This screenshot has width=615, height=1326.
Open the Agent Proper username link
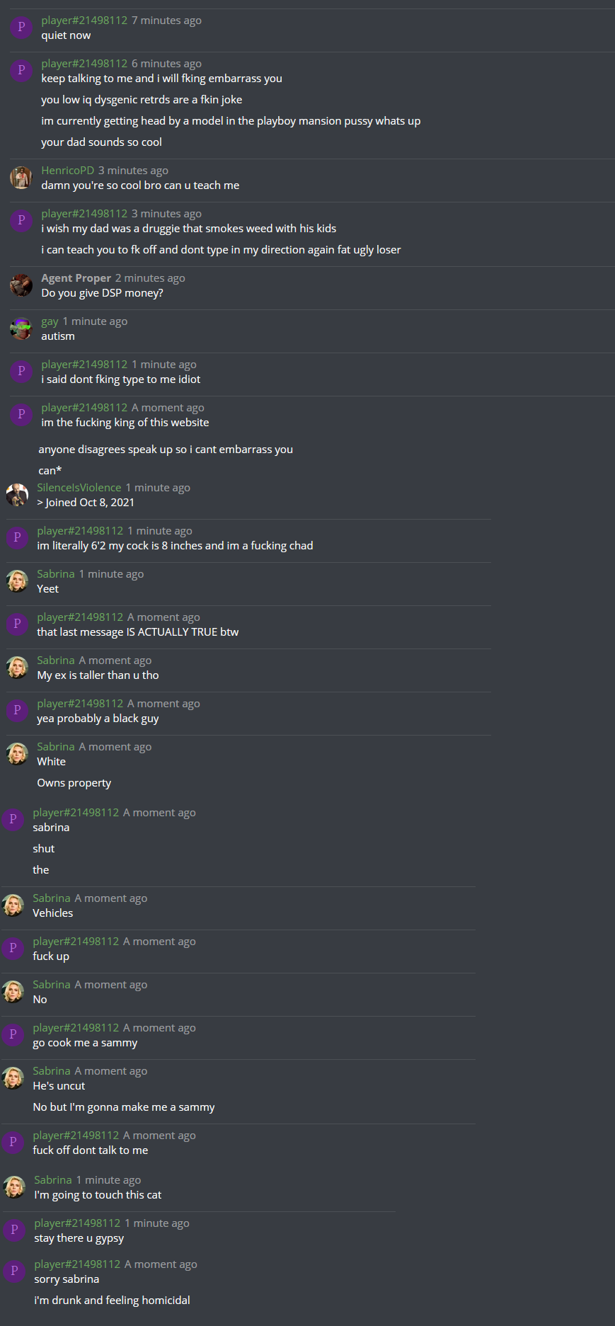(76, 278)
